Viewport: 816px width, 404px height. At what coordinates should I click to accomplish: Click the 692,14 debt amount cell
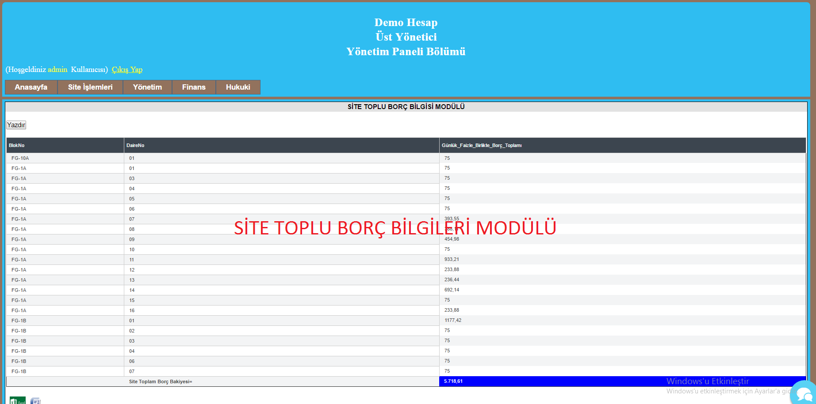tap(452, 290)
